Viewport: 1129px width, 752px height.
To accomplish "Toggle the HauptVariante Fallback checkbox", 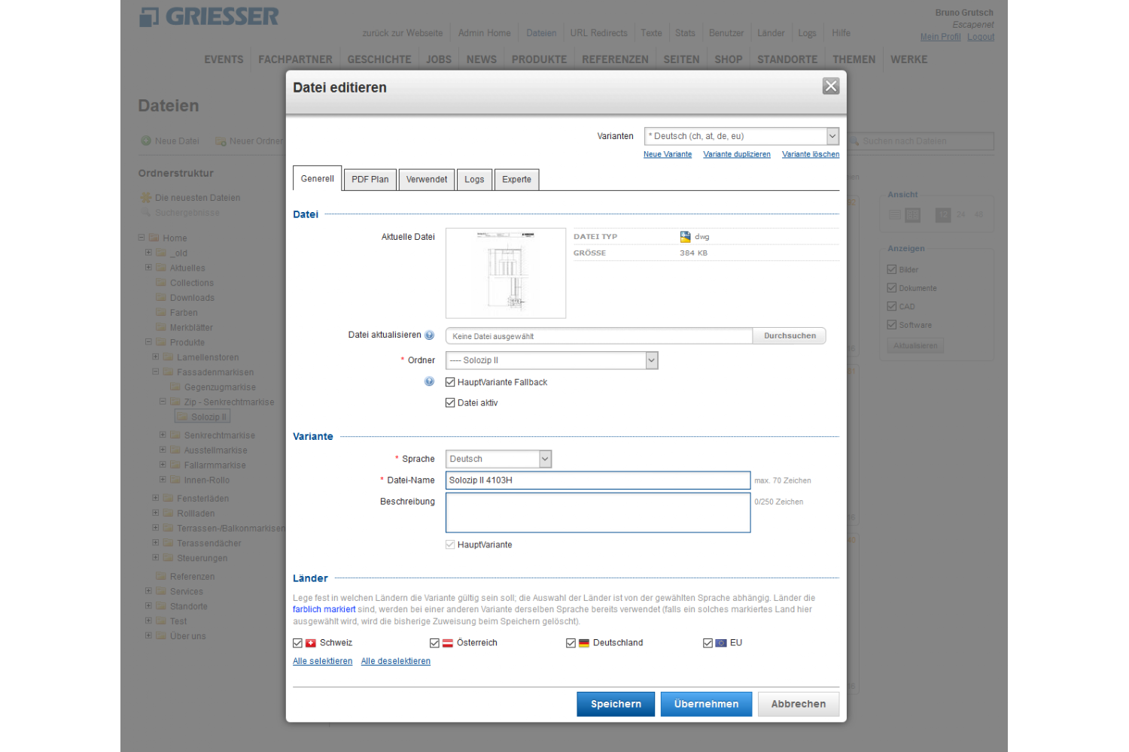I will (450, 382).
